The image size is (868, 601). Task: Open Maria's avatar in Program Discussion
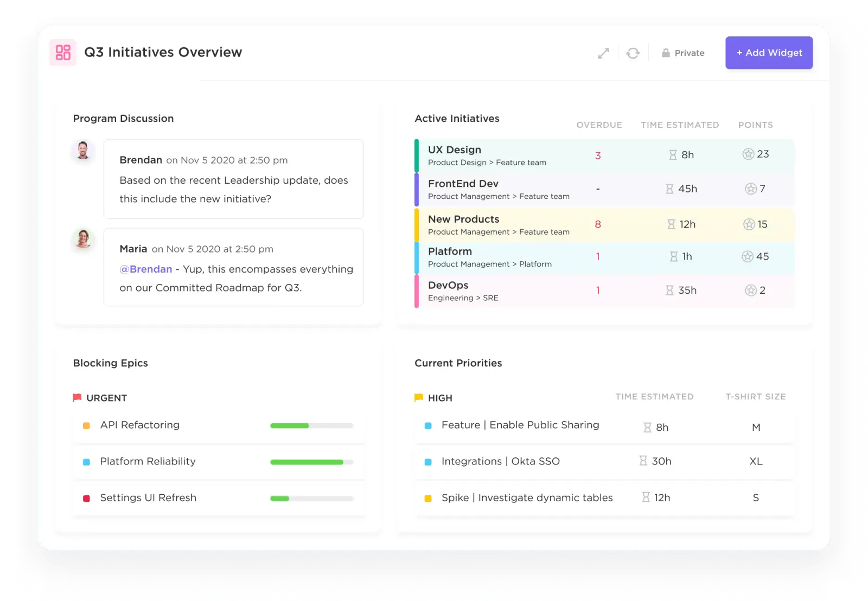(83, 238)
